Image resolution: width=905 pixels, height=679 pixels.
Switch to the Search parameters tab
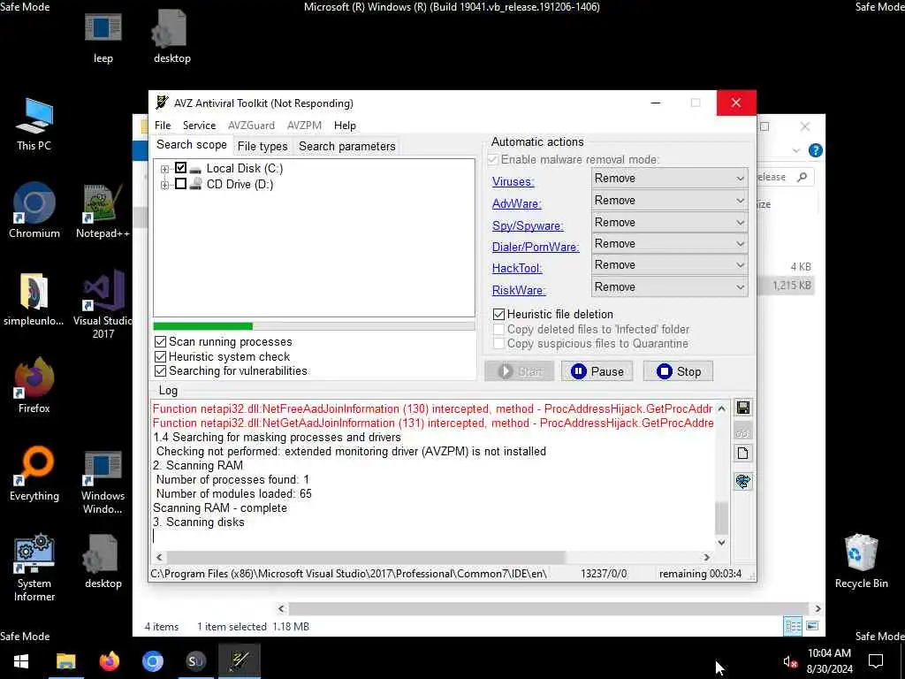coord(346,147)
